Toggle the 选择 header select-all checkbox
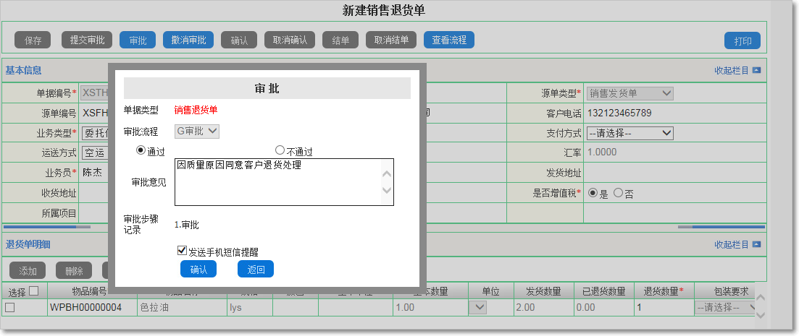The height and width of the screenshot is (336, 799). [33, 290]
